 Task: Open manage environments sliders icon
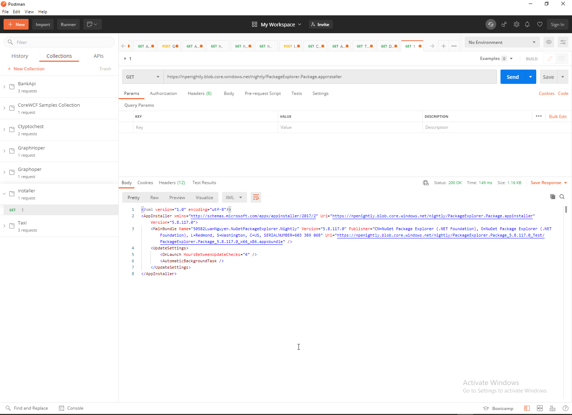(563, 42)
